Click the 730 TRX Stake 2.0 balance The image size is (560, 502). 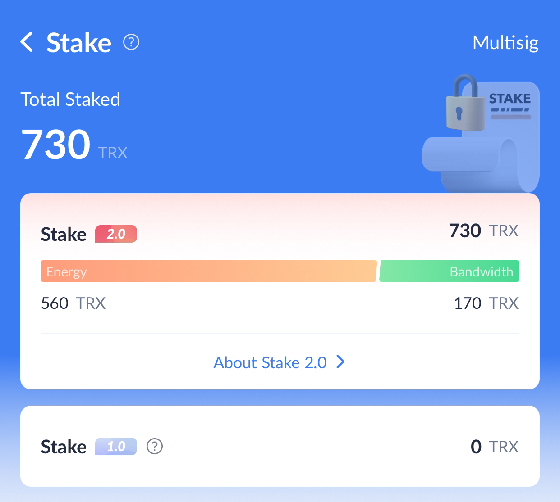point(484,231)
